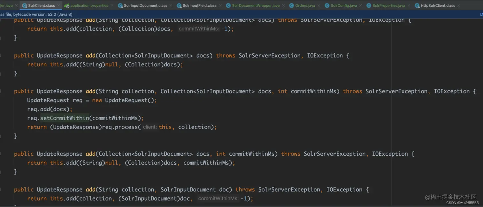This screenshot has width=483, height=207.
Task: Click the 'client:' inlay parameter hint
Action: 149,127
